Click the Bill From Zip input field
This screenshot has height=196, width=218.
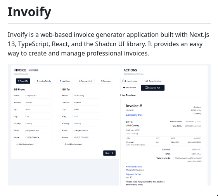tap(38, 109)
